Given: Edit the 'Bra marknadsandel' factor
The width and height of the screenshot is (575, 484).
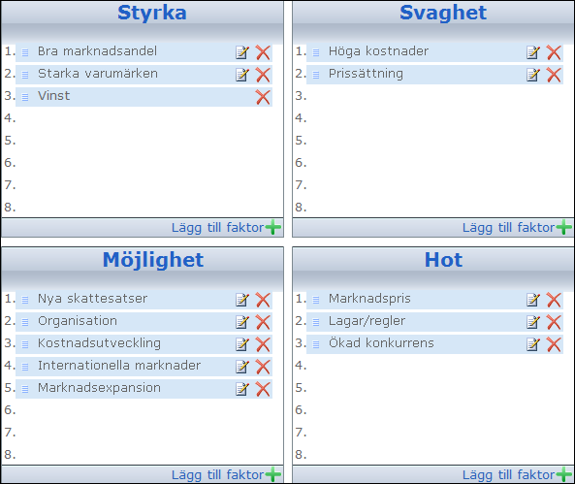Looking at the screenshot, I should [242, 52].
